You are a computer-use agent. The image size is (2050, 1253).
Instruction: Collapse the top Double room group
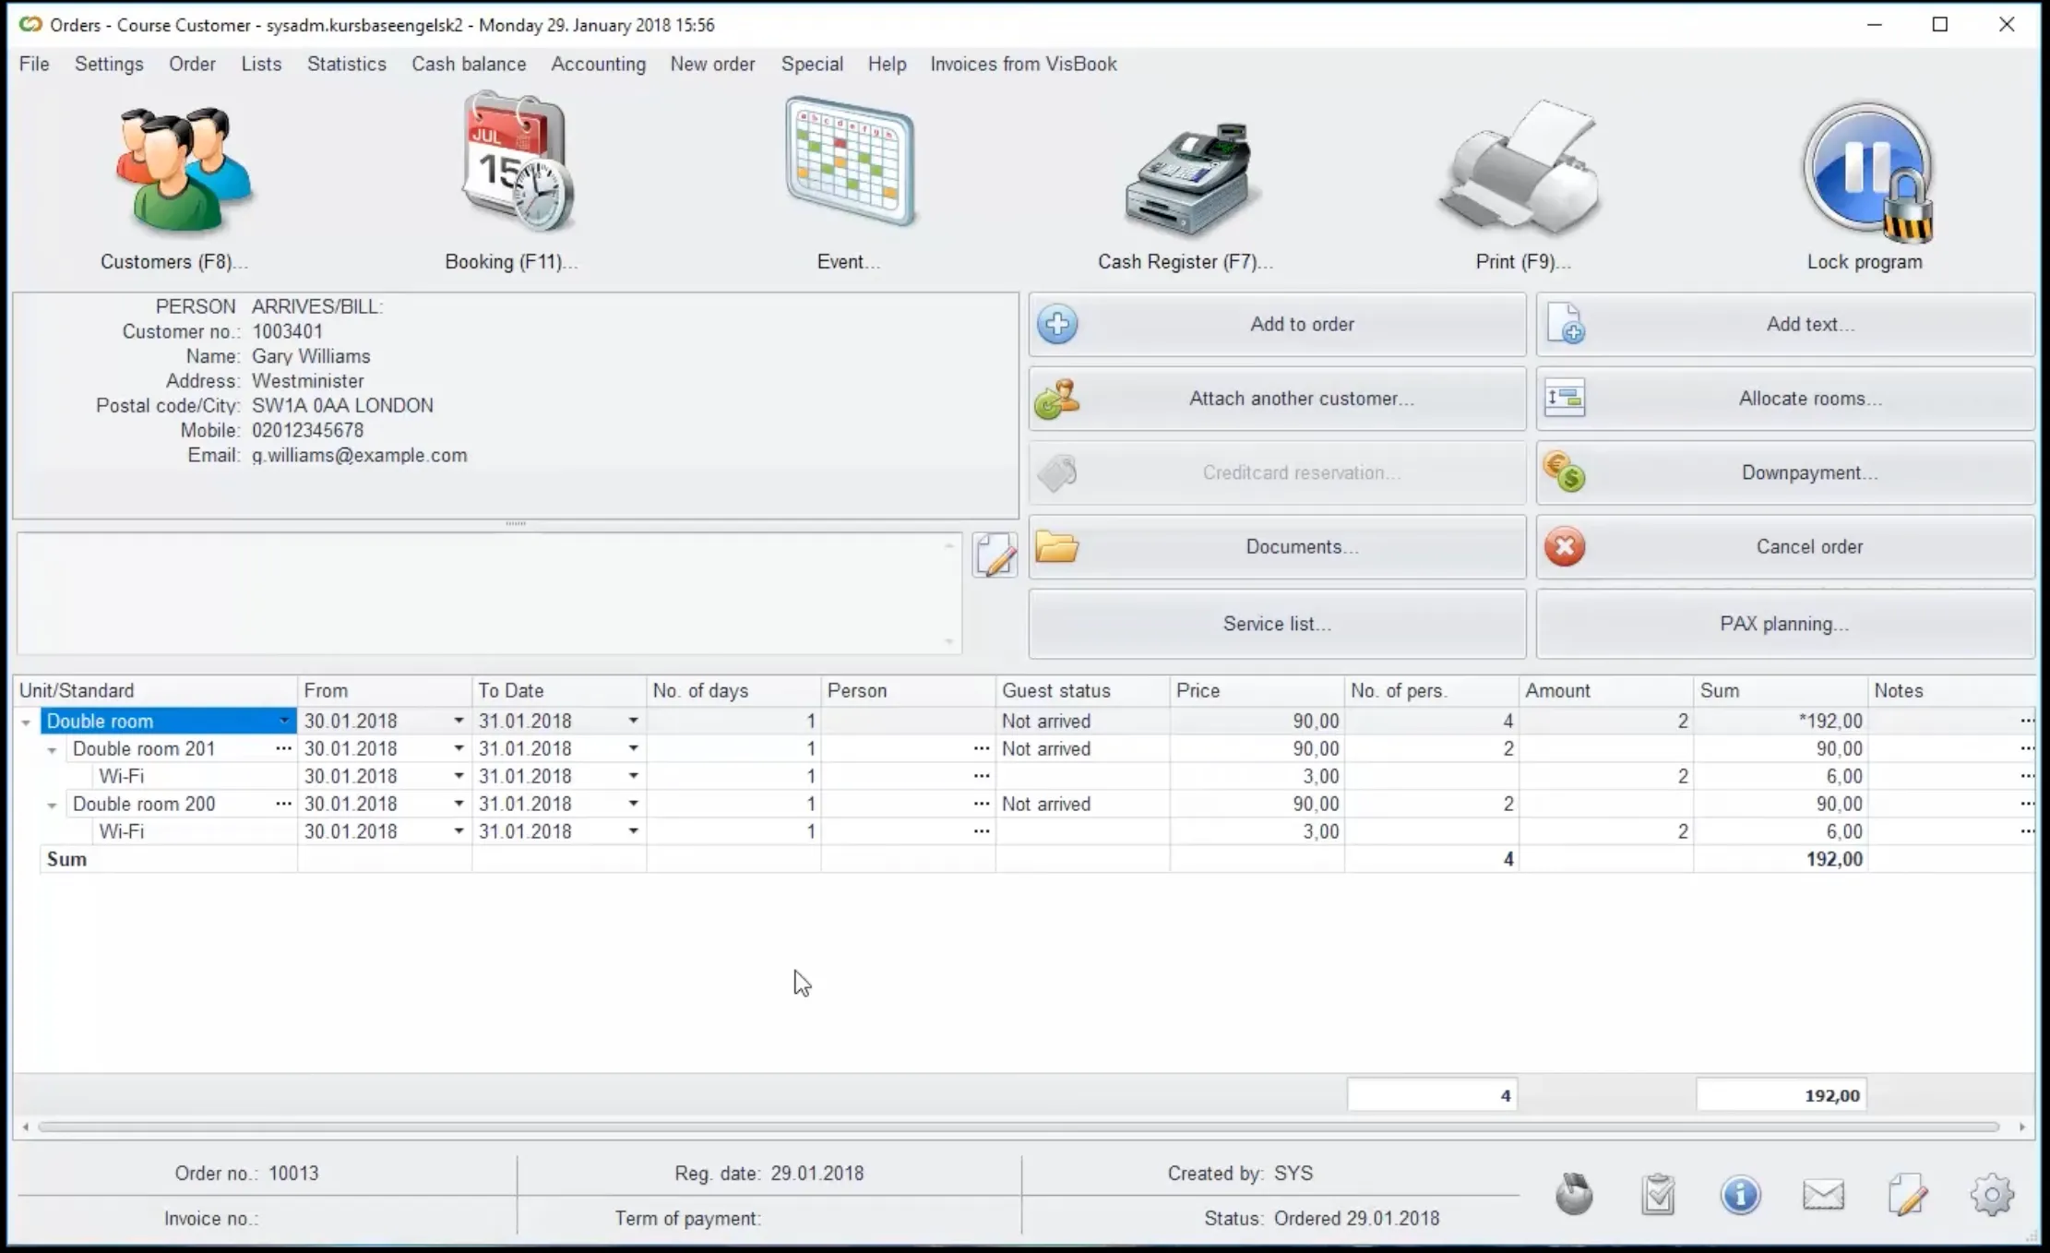pos(26,722)
